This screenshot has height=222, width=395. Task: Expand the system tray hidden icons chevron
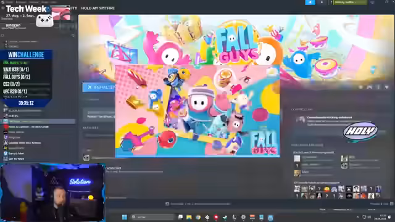(357, 217)
